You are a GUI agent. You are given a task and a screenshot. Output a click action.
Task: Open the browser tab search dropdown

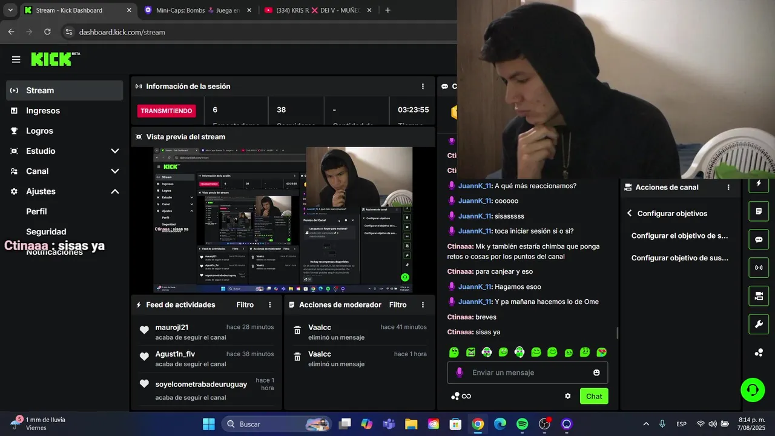[10, 10]
